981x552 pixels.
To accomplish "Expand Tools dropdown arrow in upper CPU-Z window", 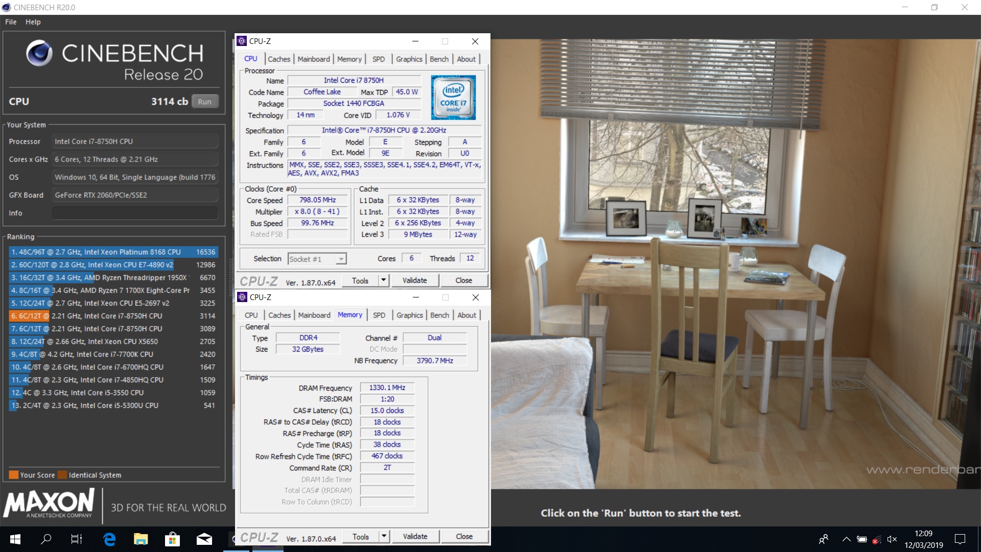I will (x=384, y=281).
